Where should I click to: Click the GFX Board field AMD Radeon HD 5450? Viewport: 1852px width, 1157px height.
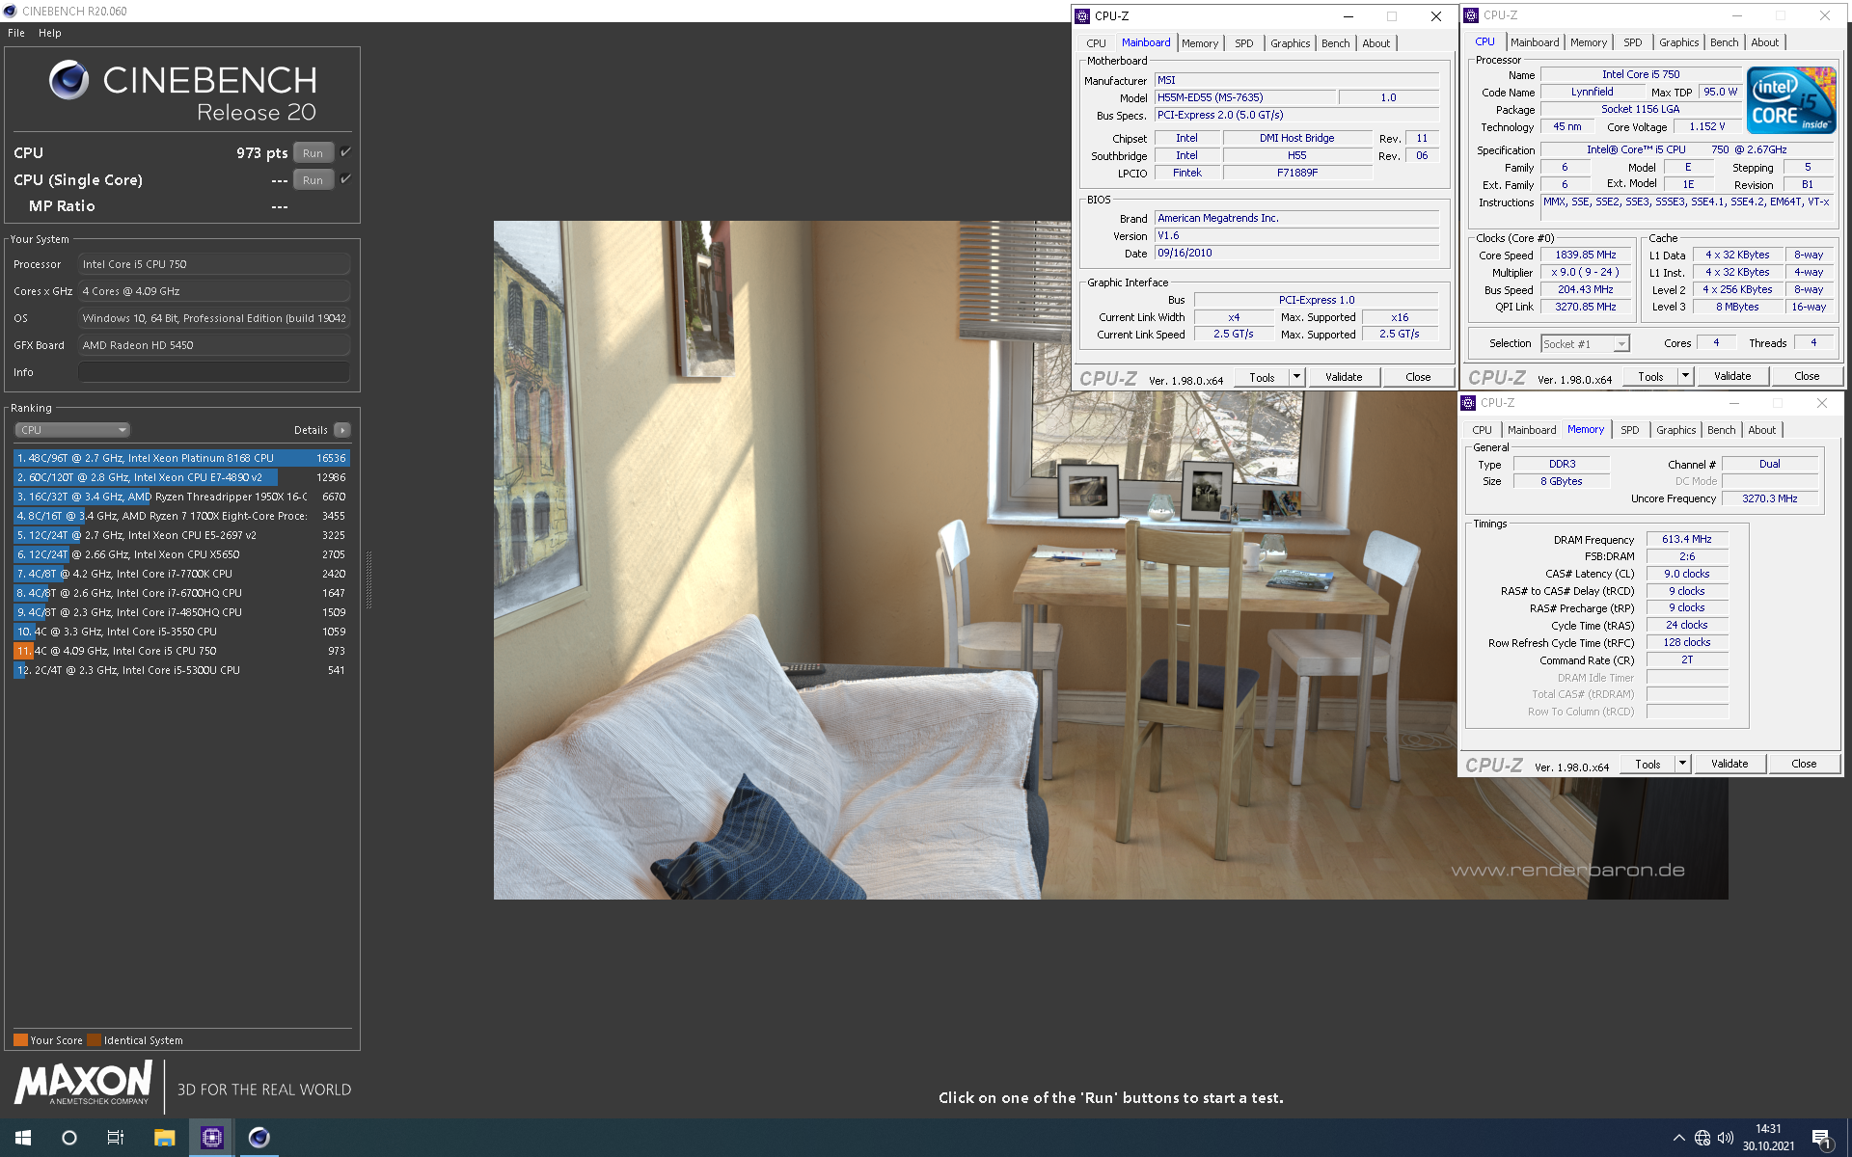[213, 345]
